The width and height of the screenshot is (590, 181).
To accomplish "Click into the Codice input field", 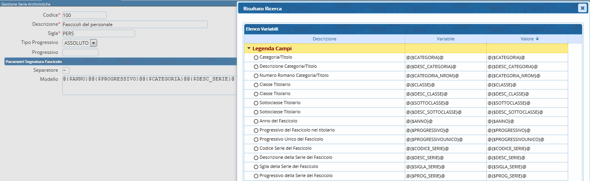I will coord(84,15).
